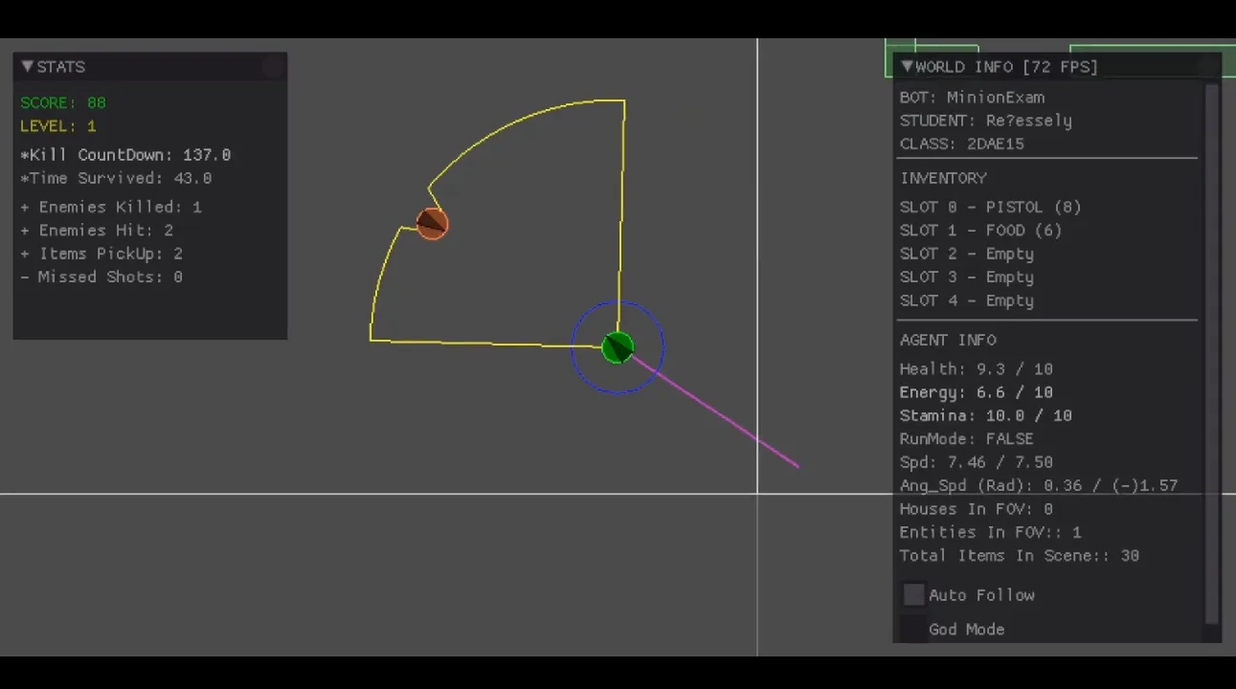Image resolution: width=1236 pixels, height=689 pixels.
Task: Click the 'Spd: 7.46 / 7.50' line
Action: pyautogui.click(x=977, y=462)
